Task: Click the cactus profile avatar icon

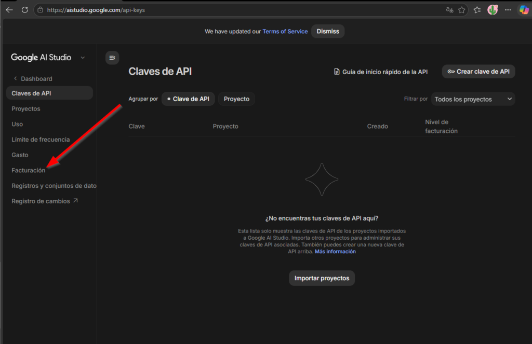Action: [493, 10]
